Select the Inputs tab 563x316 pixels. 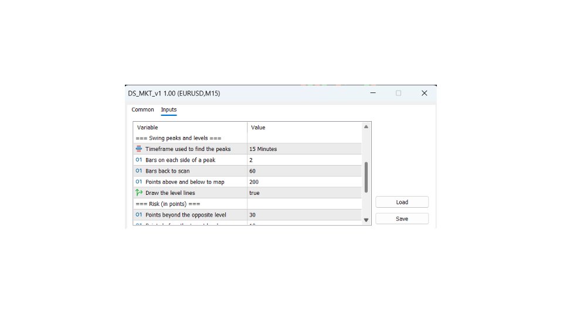coord(169,109)
